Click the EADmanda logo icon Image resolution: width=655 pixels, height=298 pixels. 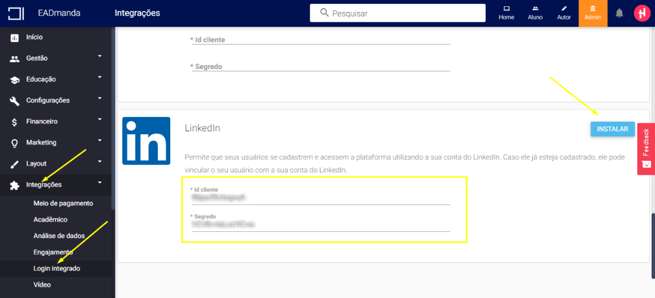[16, 13]
